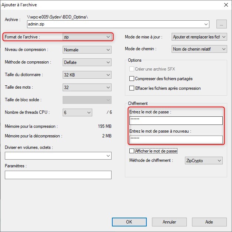Screen dimensions: 232x232
Task: Open the Taille des mots dropdown
Action: (x=87, y=88)
